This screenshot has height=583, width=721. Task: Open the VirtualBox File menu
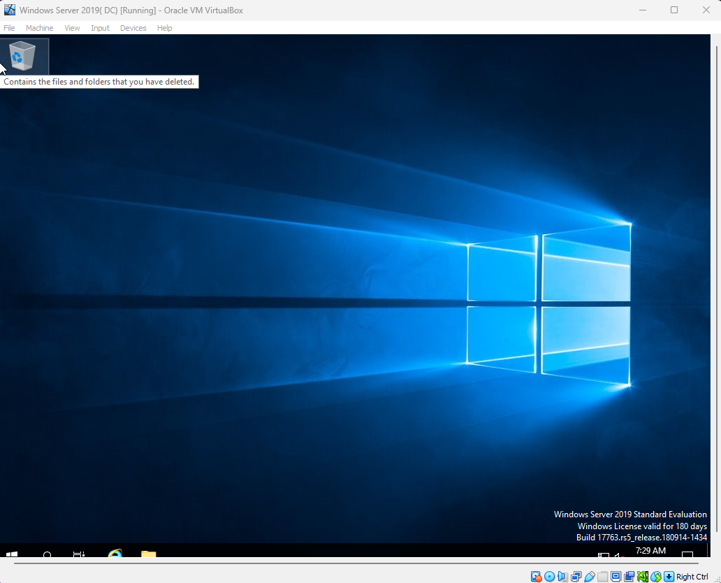point(9,28)
